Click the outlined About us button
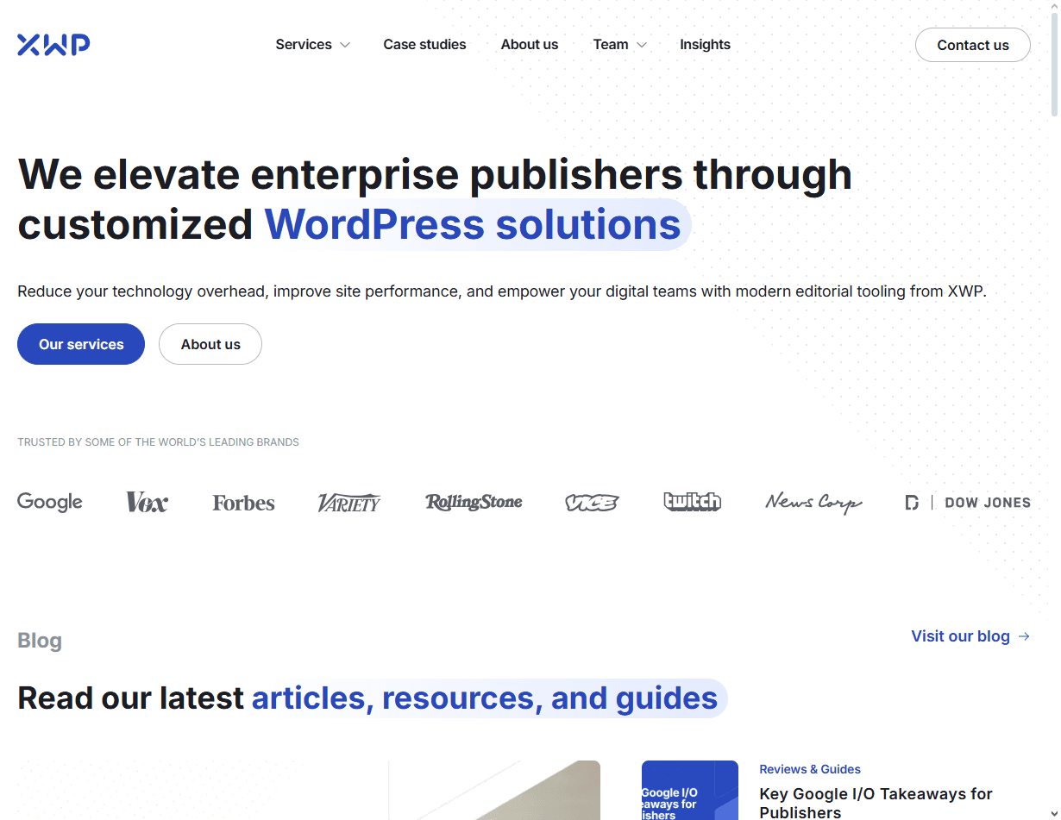 (x=210, y=344)
